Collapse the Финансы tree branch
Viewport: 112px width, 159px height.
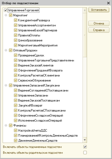tap(6, 126)
